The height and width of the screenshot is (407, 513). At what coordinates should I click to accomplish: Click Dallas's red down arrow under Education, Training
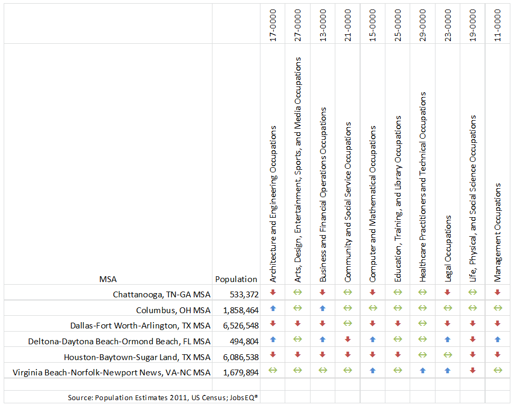tap(398, 324)
